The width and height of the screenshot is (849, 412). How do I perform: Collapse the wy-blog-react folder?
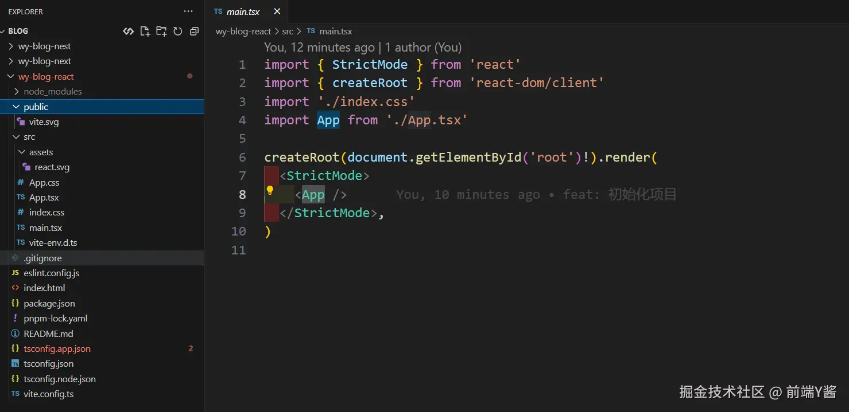click(11, 76)
